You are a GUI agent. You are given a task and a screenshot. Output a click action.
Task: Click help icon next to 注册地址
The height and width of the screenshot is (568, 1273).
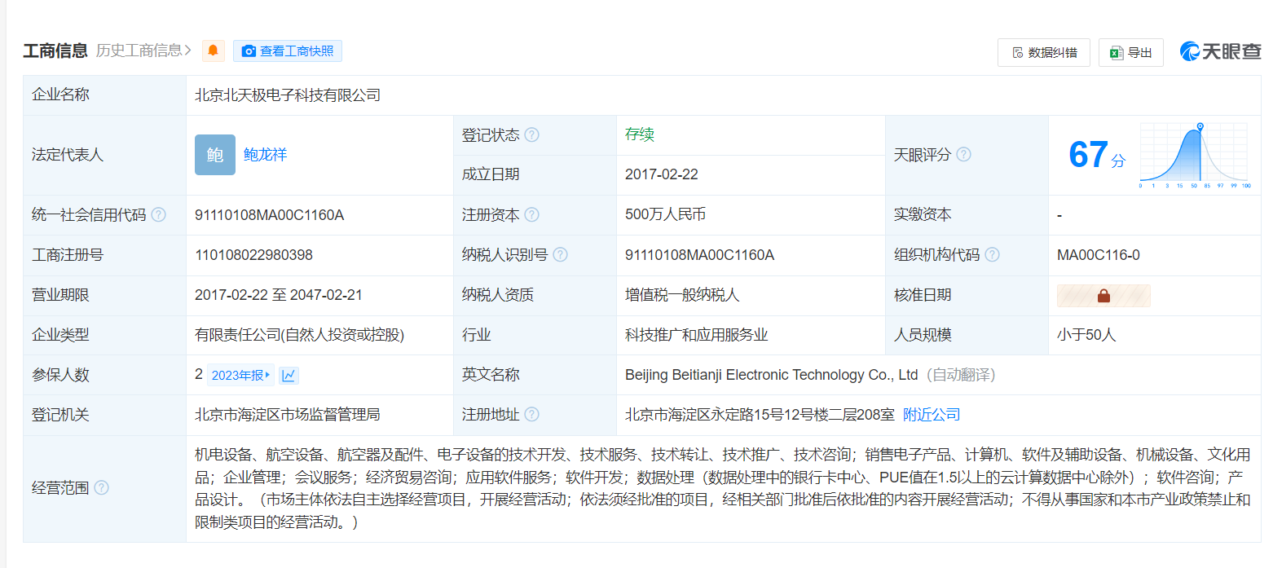(532, 415)
